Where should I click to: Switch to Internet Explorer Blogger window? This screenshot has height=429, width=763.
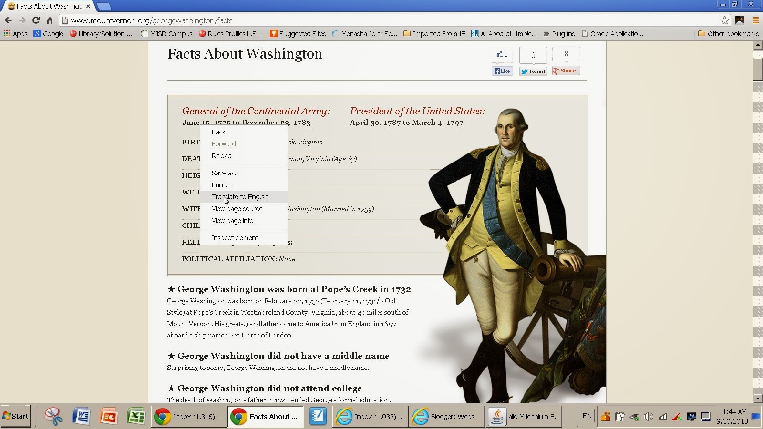click(446, 416)
